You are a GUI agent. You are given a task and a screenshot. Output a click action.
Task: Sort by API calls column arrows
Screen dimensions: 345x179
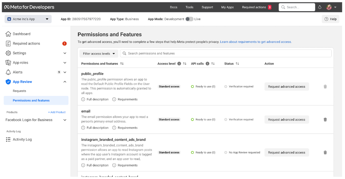coord(213,64)
